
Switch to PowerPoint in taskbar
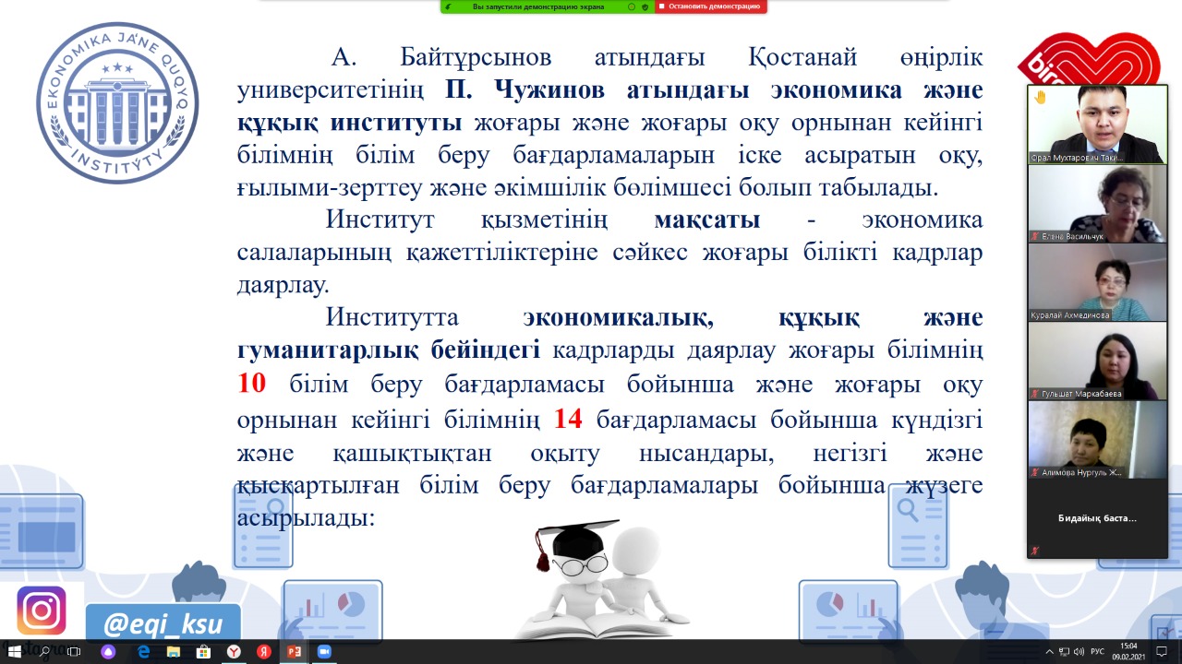tap(295, 651)
